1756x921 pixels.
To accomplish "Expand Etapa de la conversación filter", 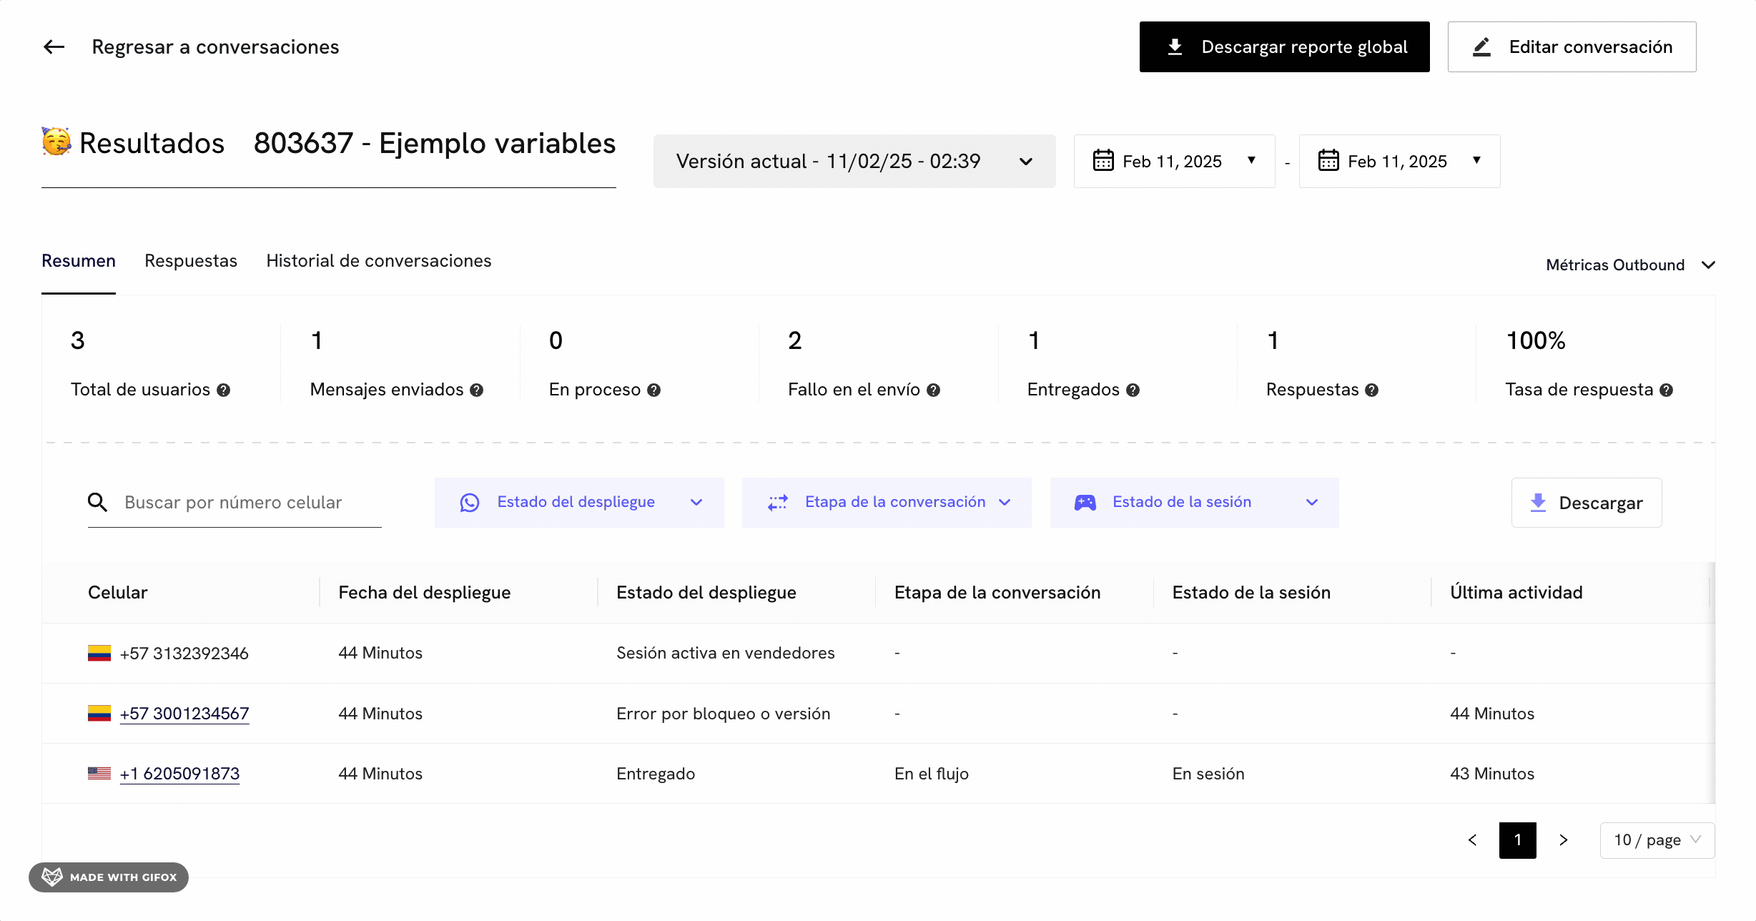I will click(x=887, y=503).
